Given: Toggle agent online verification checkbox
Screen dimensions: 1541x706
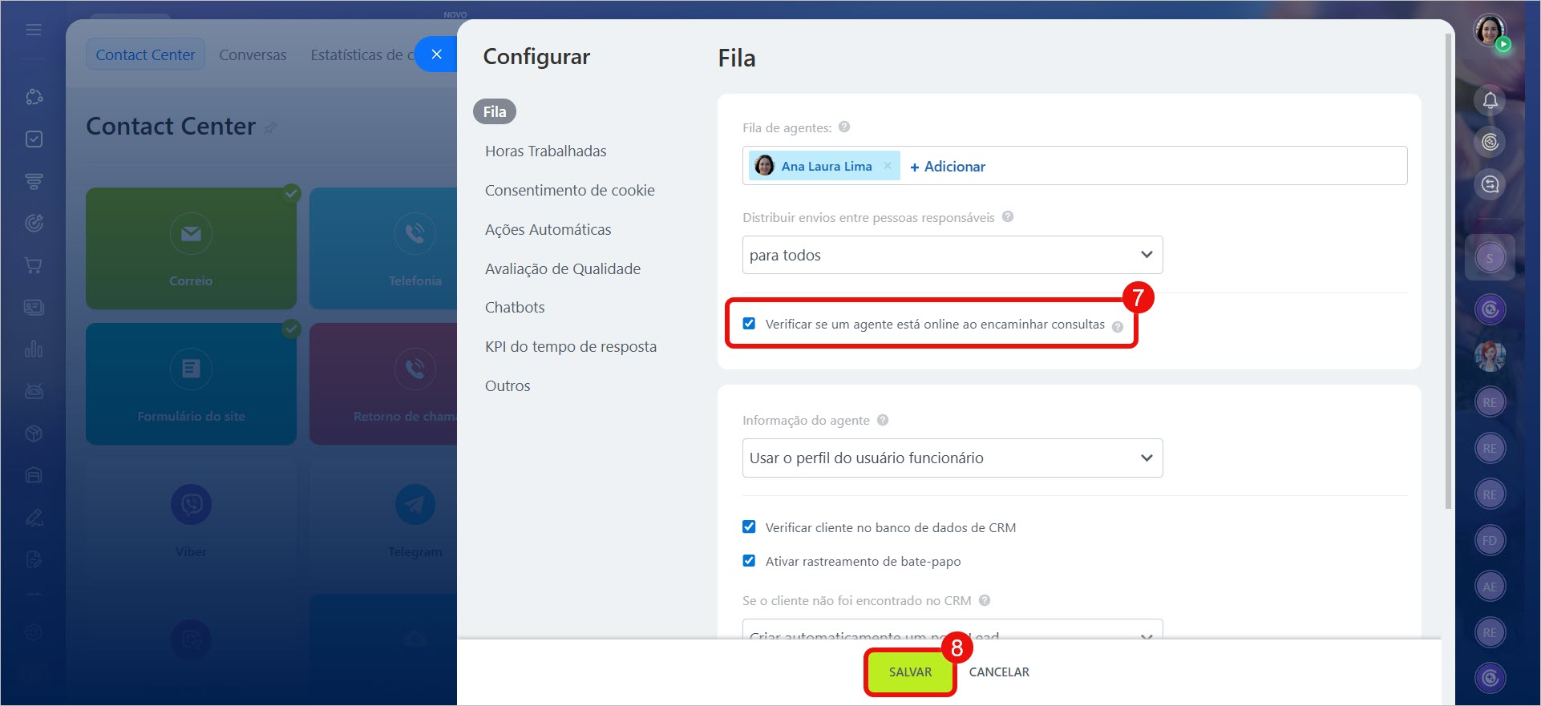Looking at the screenshot, I should [x=749, y=324].
